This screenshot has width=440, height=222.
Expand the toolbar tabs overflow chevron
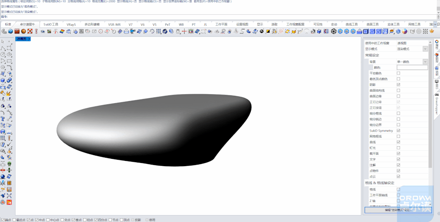435,24
